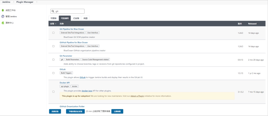
Task: Follow the docker-java link in the description
Action: coord(87,91)
